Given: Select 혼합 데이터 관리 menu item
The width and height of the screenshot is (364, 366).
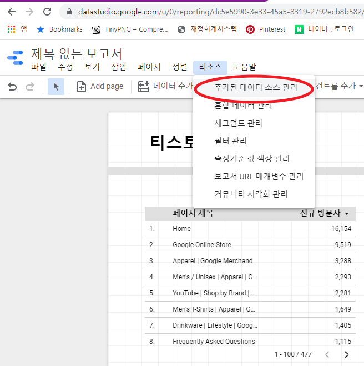Looking at the screenshot, I should point(254,106).
